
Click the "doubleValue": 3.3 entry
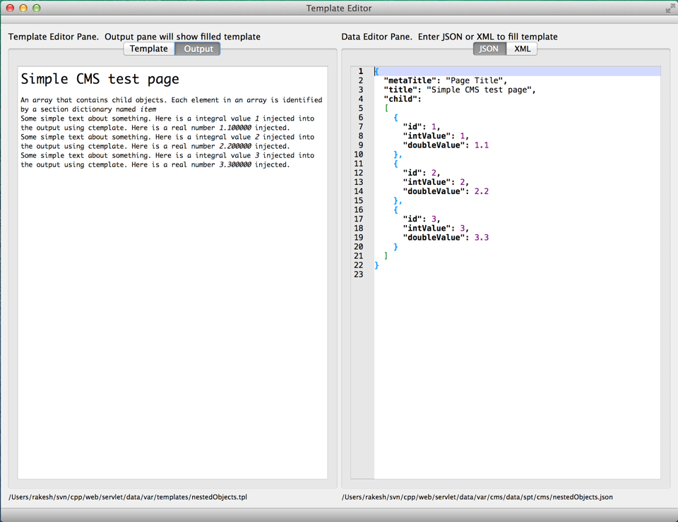[446, 238]
